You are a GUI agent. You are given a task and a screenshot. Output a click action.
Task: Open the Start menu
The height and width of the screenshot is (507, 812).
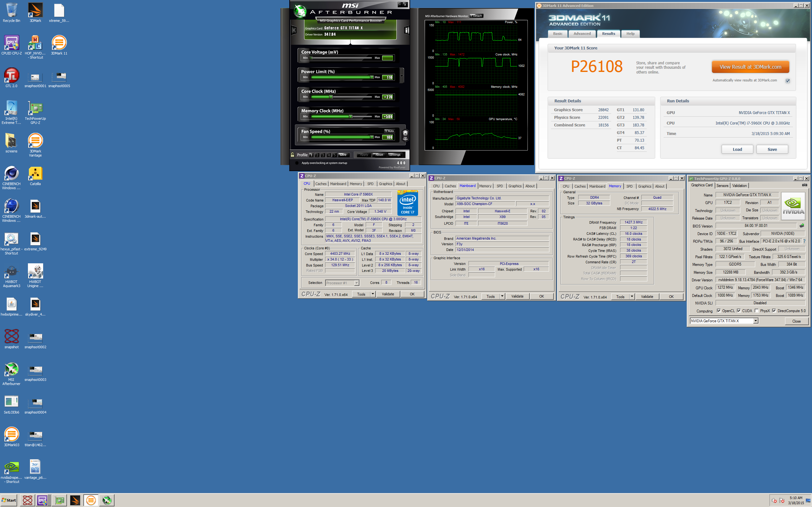point(9,500)
